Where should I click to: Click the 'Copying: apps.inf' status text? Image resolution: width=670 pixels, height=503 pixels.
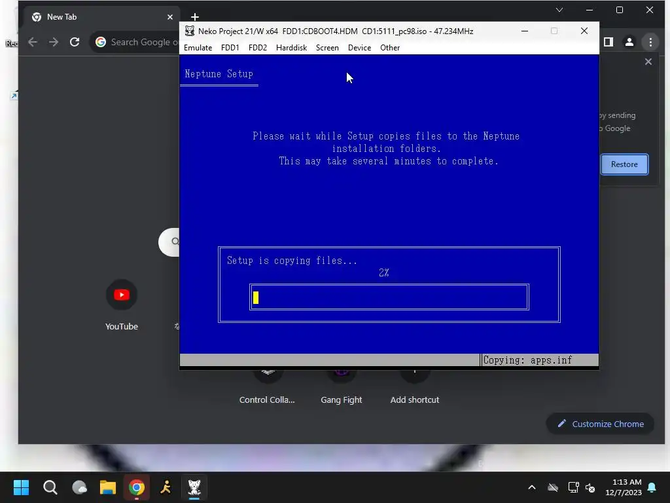pos(528,360)
